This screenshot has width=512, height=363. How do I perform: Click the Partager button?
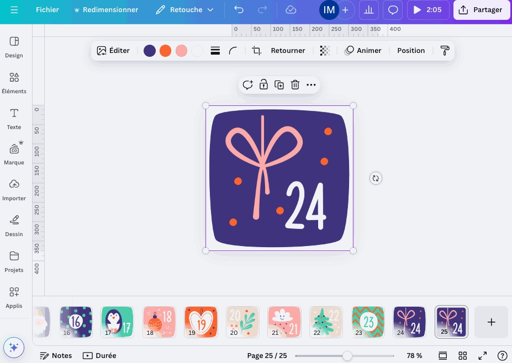click(482, 10)
